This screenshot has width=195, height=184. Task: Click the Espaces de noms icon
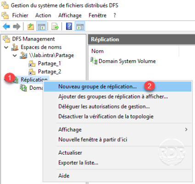(15, 47)
